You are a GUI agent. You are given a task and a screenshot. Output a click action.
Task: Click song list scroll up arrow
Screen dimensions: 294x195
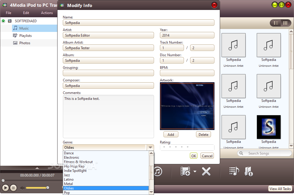[x=291, y=31]
